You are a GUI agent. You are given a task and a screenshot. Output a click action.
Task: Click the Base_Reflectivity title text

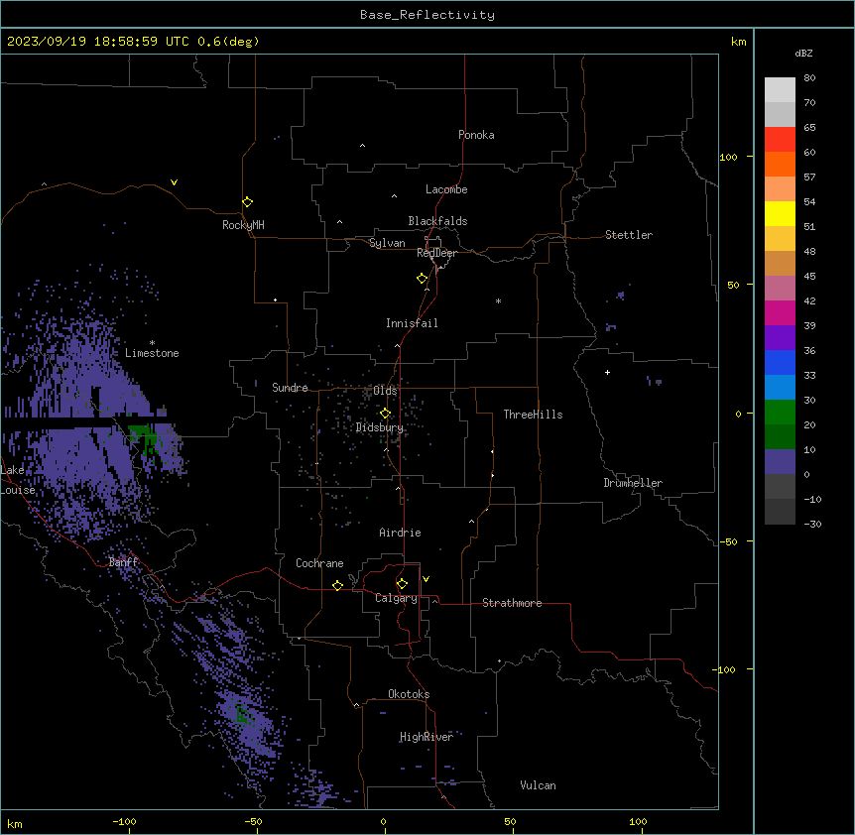(427, 15)
